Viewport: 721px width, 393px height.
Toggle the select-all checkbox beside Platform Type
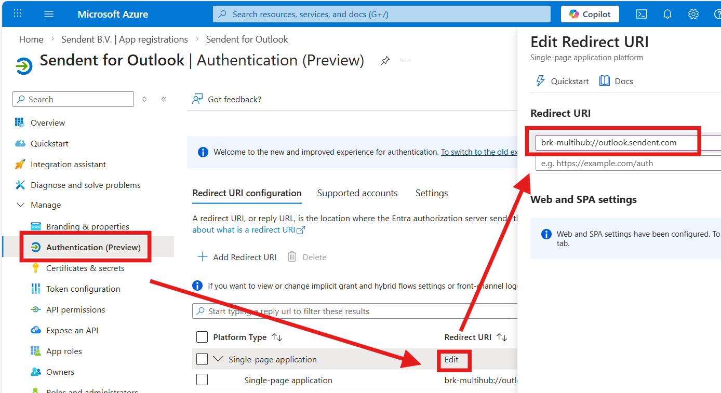[x=202, y=337]
